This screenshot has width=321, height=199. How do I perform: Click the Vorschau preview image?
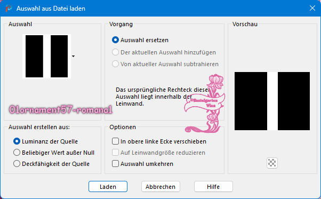point(272,101)
